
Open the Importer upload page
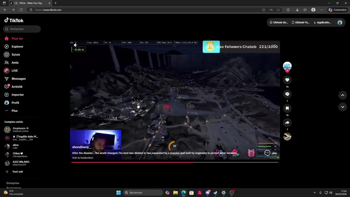[x=14, y=95]
